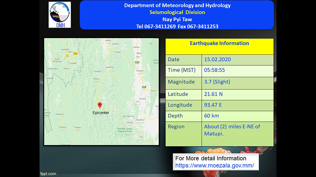Click the 'Siaha' label on map
Viewport: 316px width, 177px height.
(70, 52)
